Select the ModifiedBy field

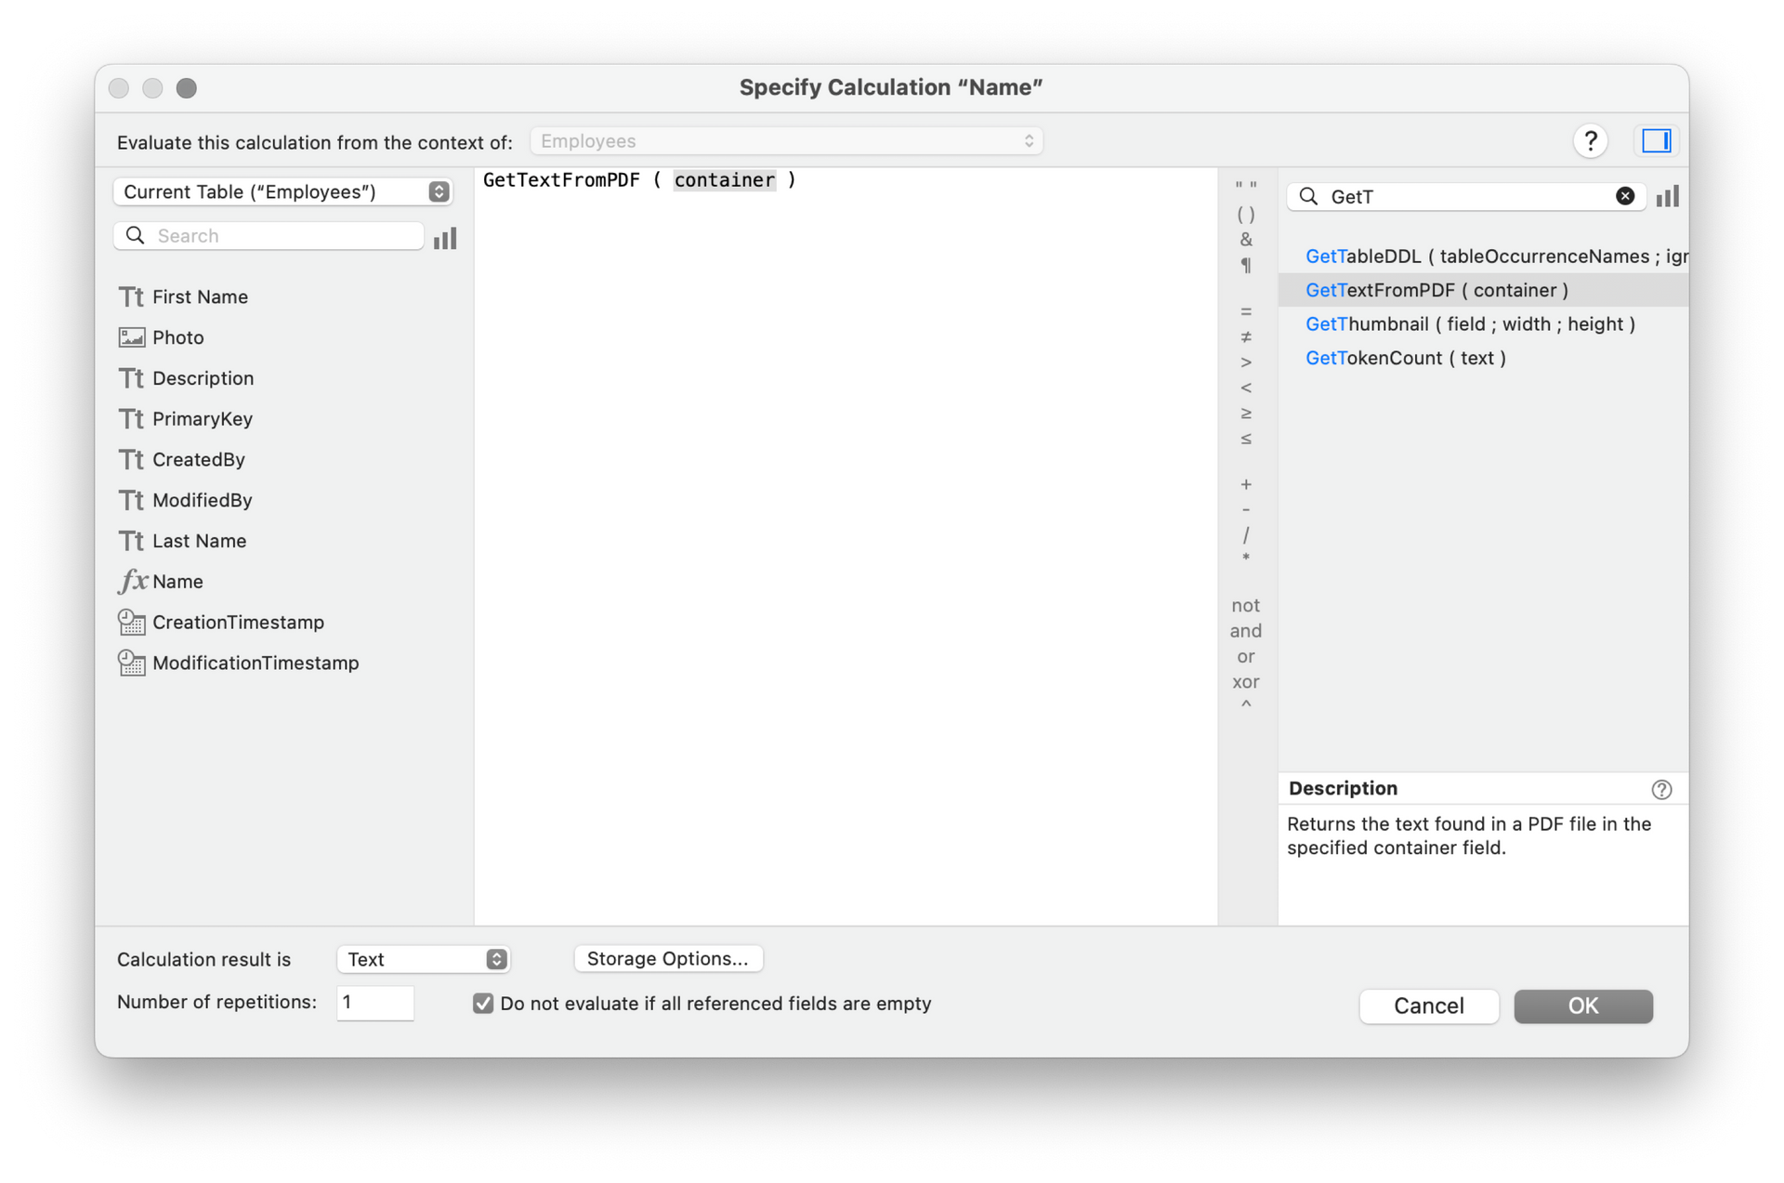[x=185, y=501]
